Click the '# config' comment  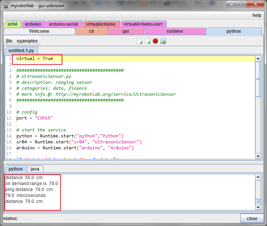(x=27, y=112)
